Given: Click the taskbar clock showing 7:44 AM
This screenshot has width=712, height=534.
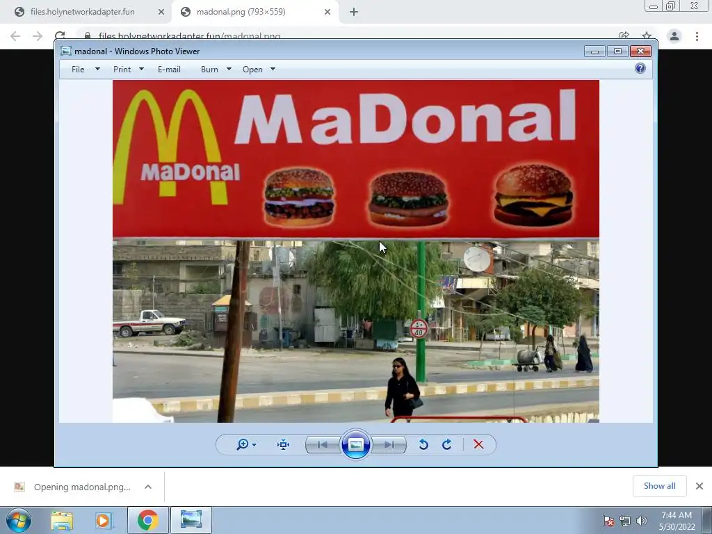Looking at the screenshot, I should click(677, 521).
